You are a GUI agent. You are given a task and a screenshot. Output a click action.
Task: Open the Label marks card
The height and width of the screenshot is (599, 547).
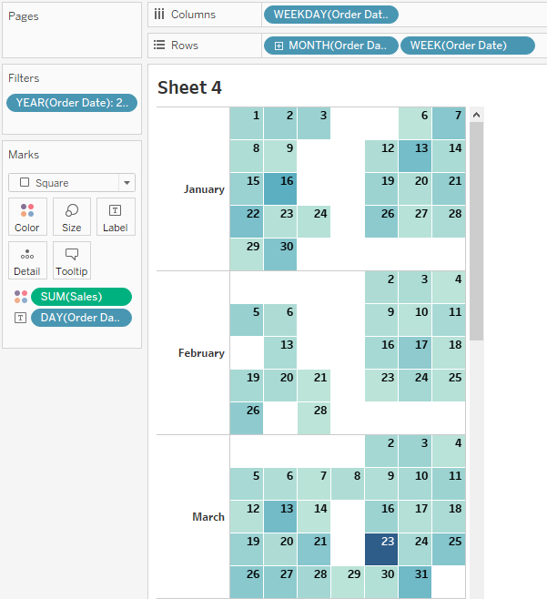(x=116, y=217)
